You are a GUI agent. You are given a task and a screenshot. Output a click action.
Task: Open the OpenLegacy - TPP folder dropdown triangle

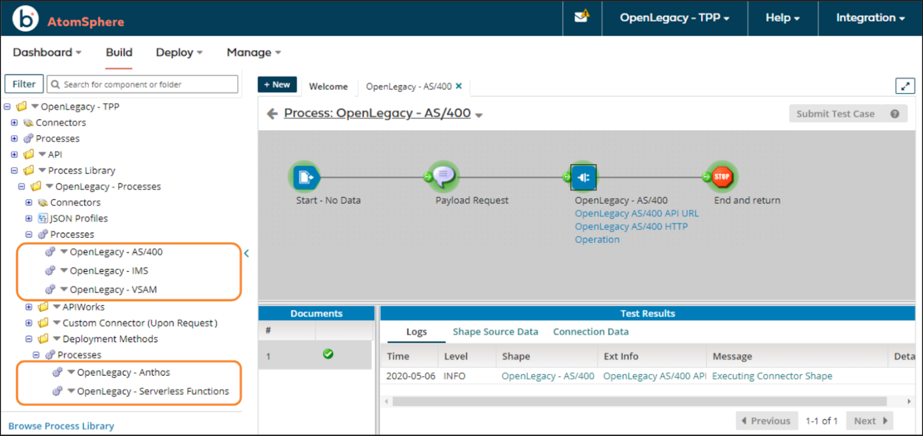tap(35, 106)
